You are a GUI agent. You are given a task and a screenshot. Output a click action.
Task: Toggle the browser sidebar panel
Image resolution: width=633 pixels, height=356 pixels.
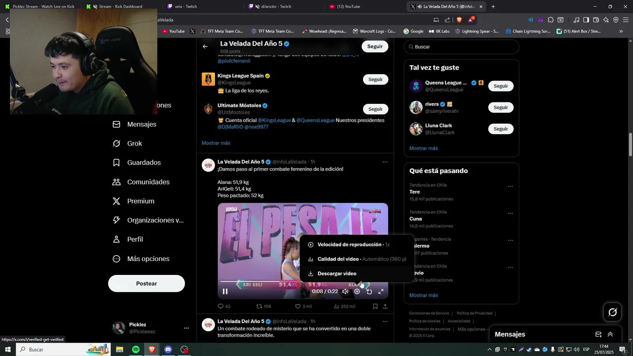[586, 20]
